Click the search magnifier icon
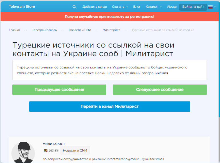The height and width of the screenshot is (163, 220). 74,7
